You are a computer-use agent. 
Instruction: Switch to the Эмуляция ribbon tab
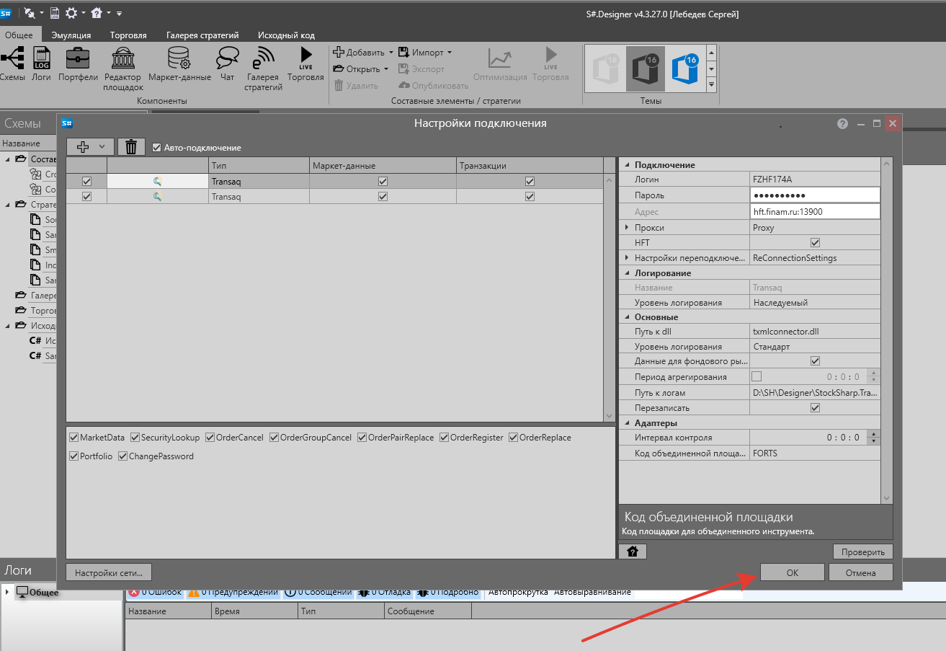tap(71, 35)
